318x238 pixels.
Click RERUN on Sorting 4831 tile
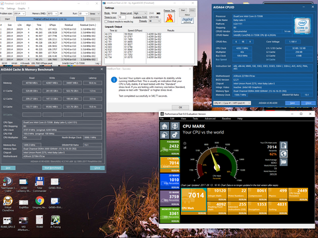[283, 213]
